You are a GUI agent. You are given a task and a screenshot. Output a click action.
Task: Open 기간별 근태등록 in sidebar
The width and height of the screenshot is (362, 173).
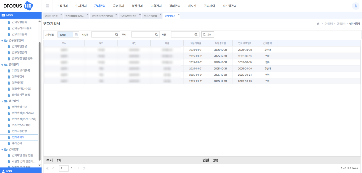[x=21, y=70]
